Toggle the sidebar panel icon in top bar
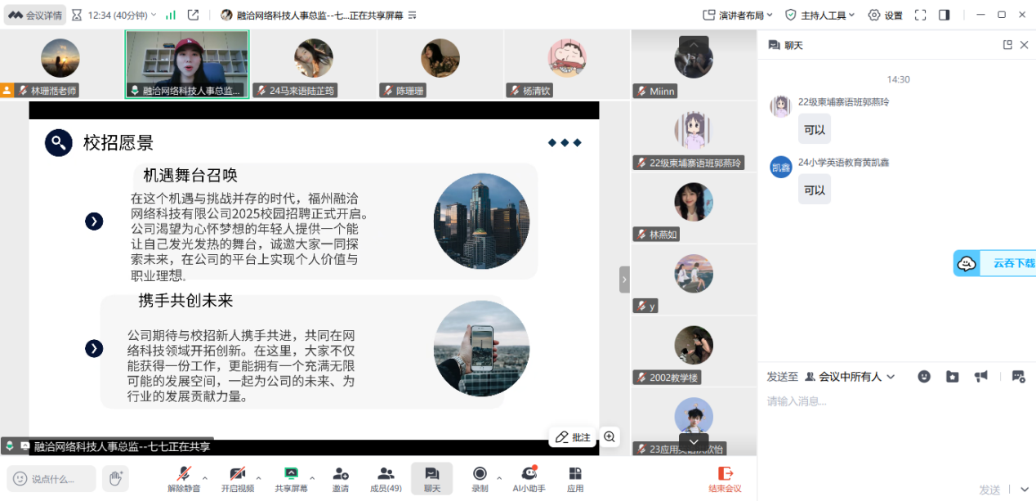The width and height of the screenshot is (1036, 501). pos(944,15)
